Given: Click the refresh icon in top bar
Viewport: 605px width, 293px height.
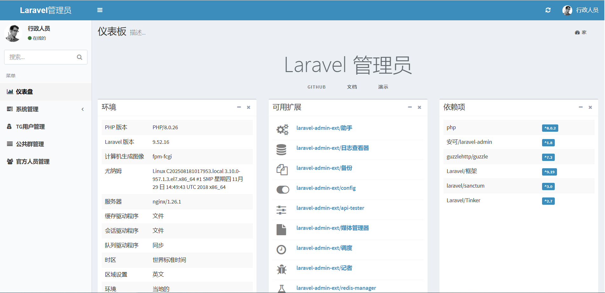Looking at the screenshot, I should pos(548,10).
